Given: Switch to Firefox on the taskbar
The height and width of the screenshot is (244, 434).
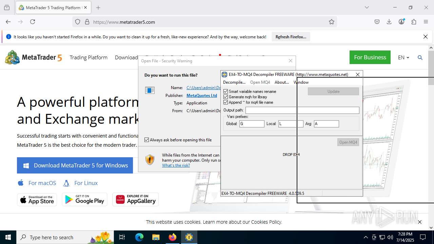Looking at the screenshot, I should tap(173, 237).
